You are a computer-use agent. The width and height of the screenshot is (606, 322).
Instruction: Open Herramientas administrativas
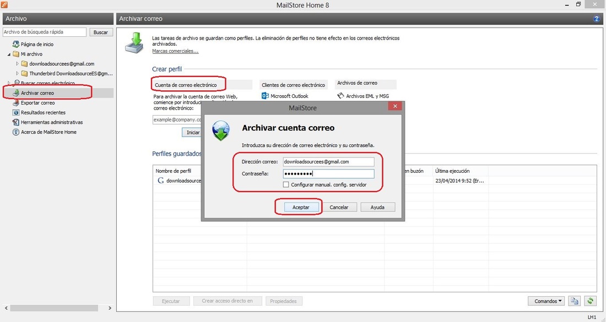(x=52, y=122)
